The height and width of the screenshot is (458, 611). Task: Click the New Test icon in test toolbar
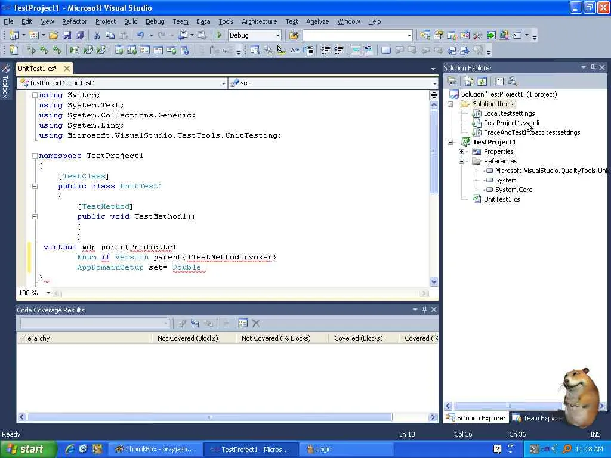tap(14, 50)
